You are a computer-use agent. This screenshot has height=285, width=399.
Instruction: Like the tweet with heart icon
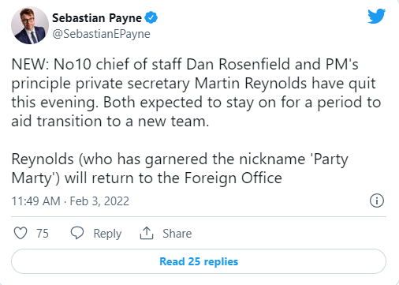click(21, 233)
